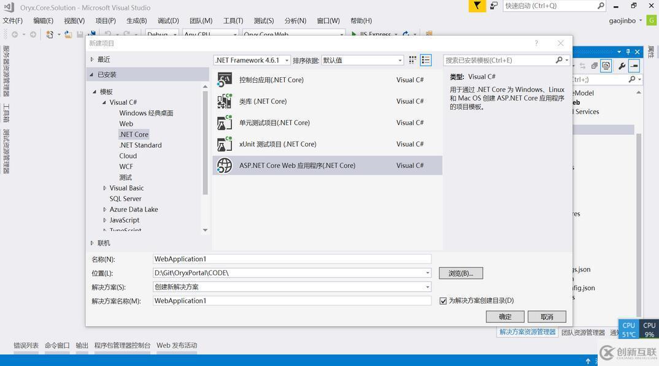Click the 控制台应用 (.NET Core) template icon
The width and height of the screenshot is (659, 366).
(x=224, y=80)
